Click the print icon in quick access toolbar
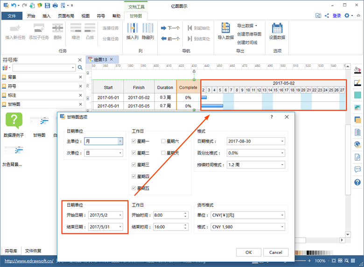Viewport: 364px width, 267px height. coord(55,5)
